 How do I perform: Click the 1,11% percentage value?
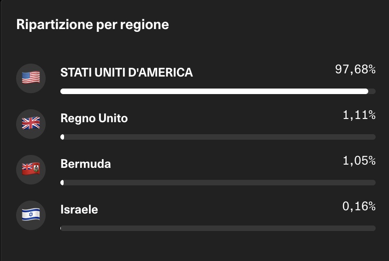[x=359, y=115]
